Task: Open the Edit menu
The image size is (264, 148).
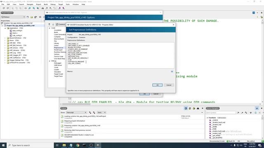Action: (8, 5)
